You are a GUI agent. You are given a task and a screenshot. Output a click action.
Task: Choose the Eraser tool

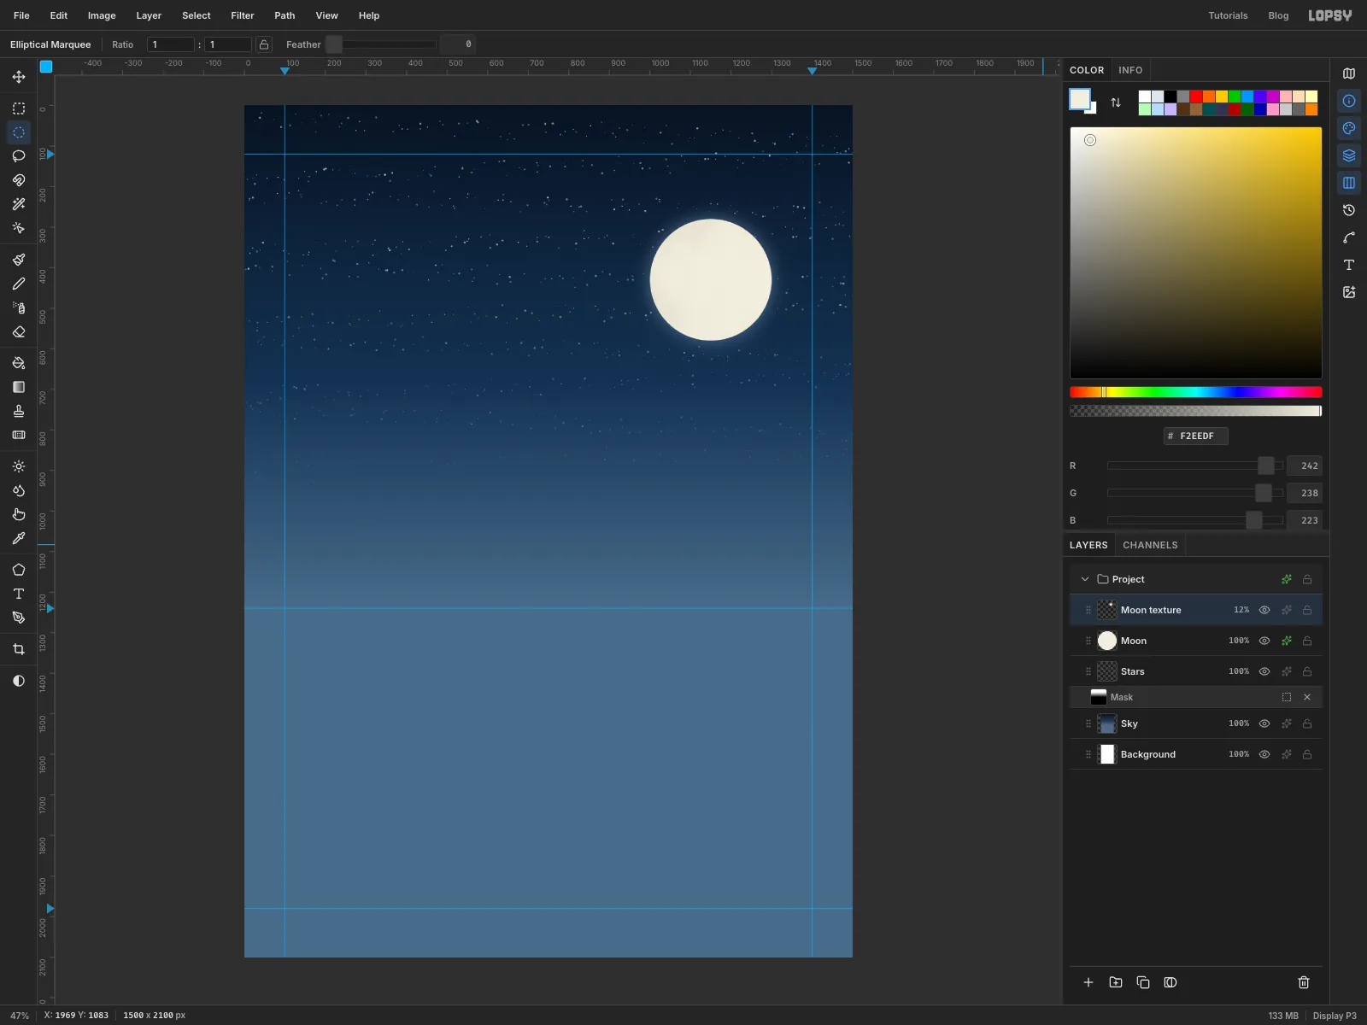point(19,332)
